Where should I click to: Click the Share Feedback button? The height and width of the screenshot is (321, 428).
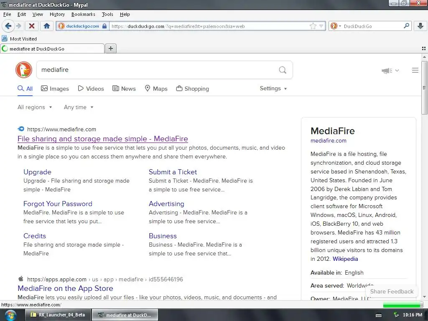[392, 291]
